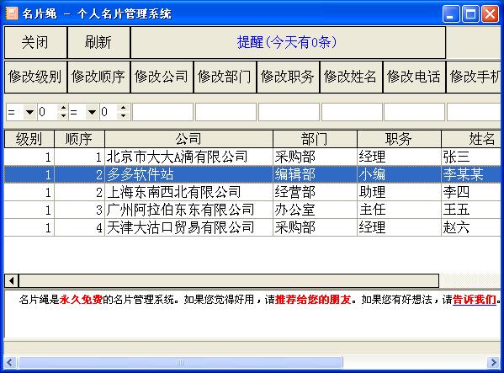This screenshot has height=373, width=504.
Task: Click the 小编 position cell
Action: pos(399,174)
